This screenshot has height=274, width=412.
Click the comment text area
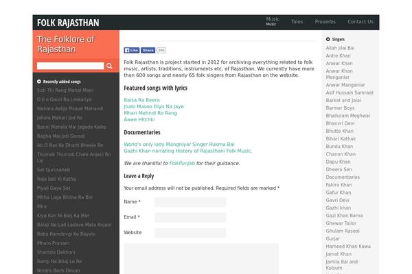[201, 259]
